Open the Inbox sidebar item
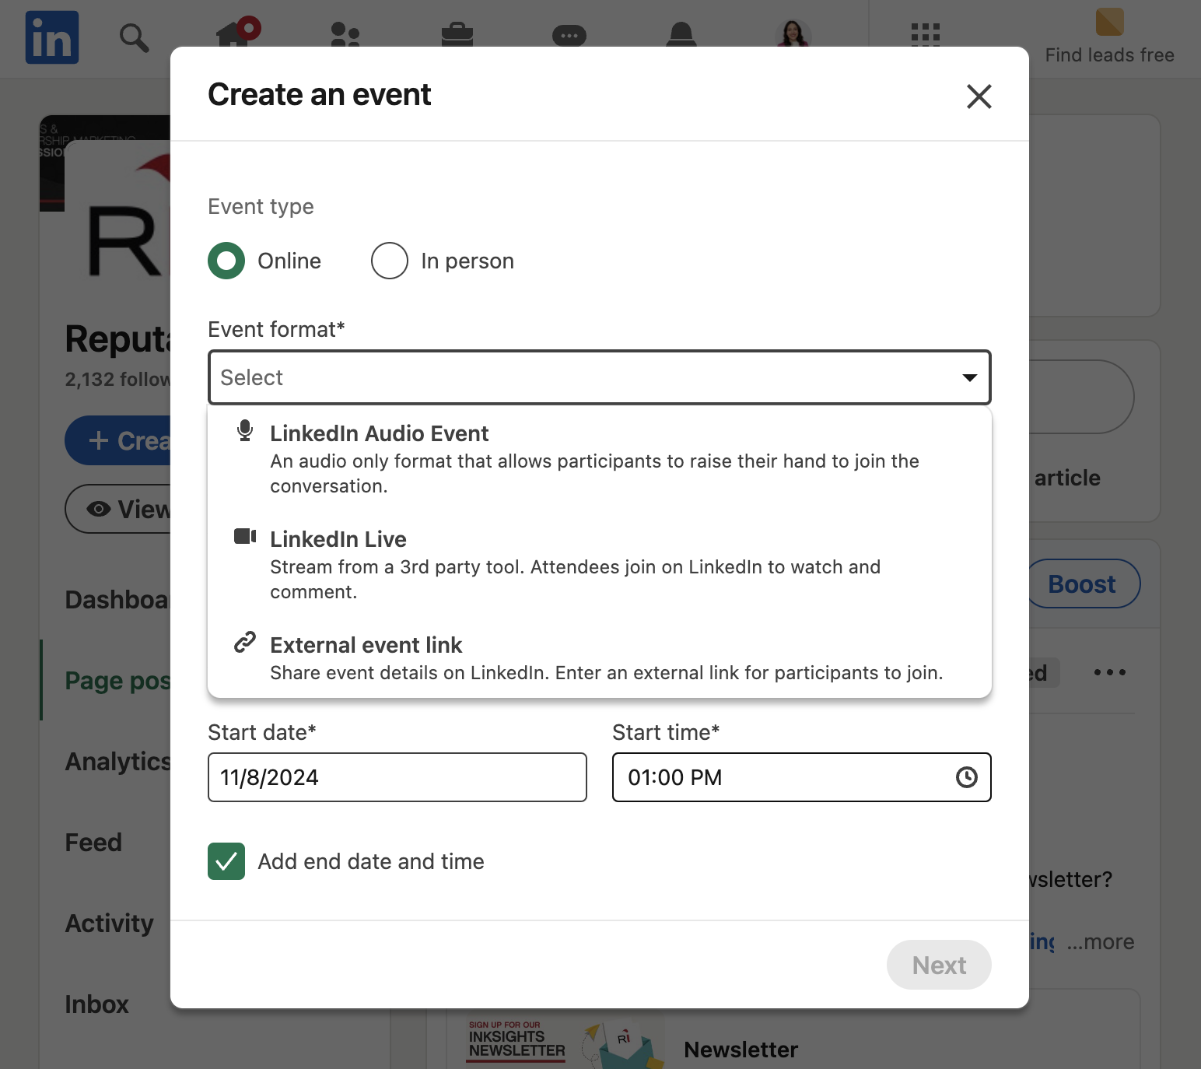Screen dimensions: 1201x1069 coord(97,1004)
